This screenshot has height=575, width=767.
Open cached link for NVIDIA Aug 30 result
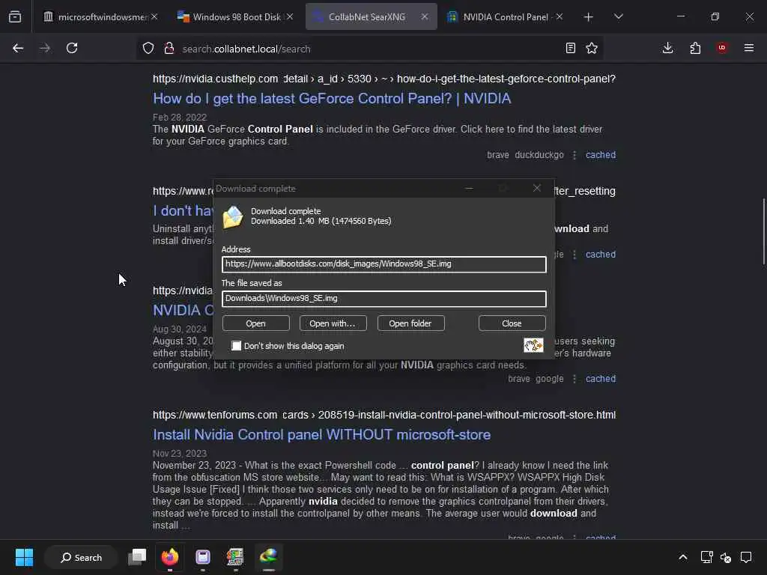(600, 378)
